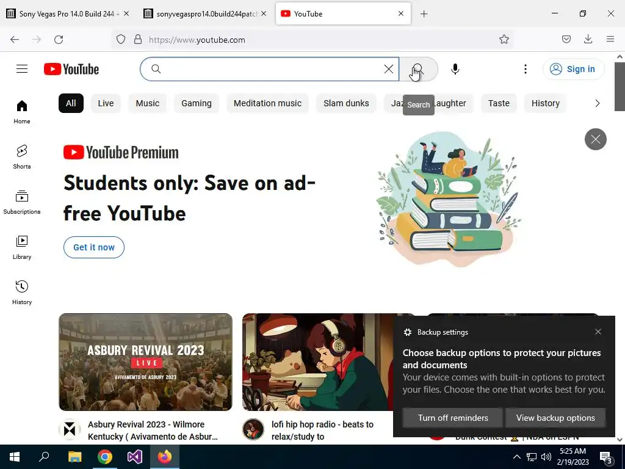Open the notification center

606,457
